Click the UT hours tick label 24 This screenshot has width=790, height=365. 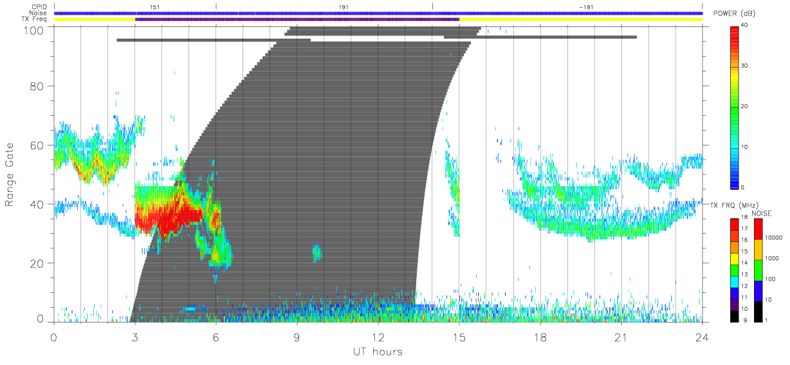click(702, 337)
